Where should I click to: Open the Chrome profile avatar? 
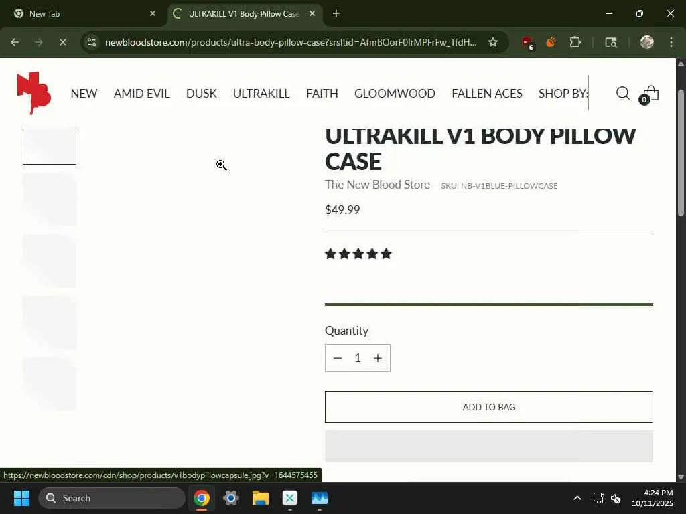(647, 42)
